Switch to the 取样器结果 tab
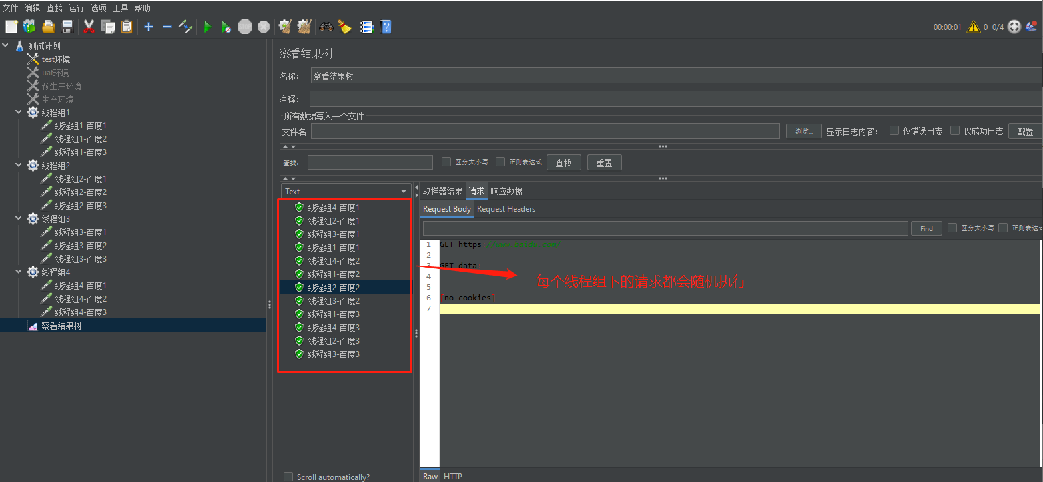The image size is (1043, 482). (x=442, y=191)
